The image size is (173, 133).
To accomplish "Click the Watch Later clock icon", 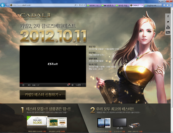I will pos(72,85).
